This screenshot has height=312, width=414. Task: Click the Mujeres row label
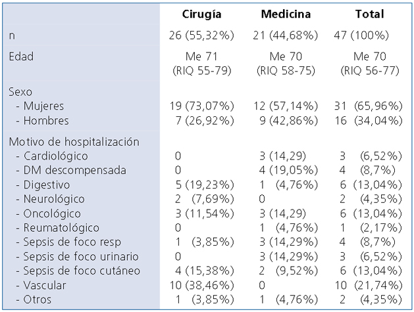click(x=40, y=106)
